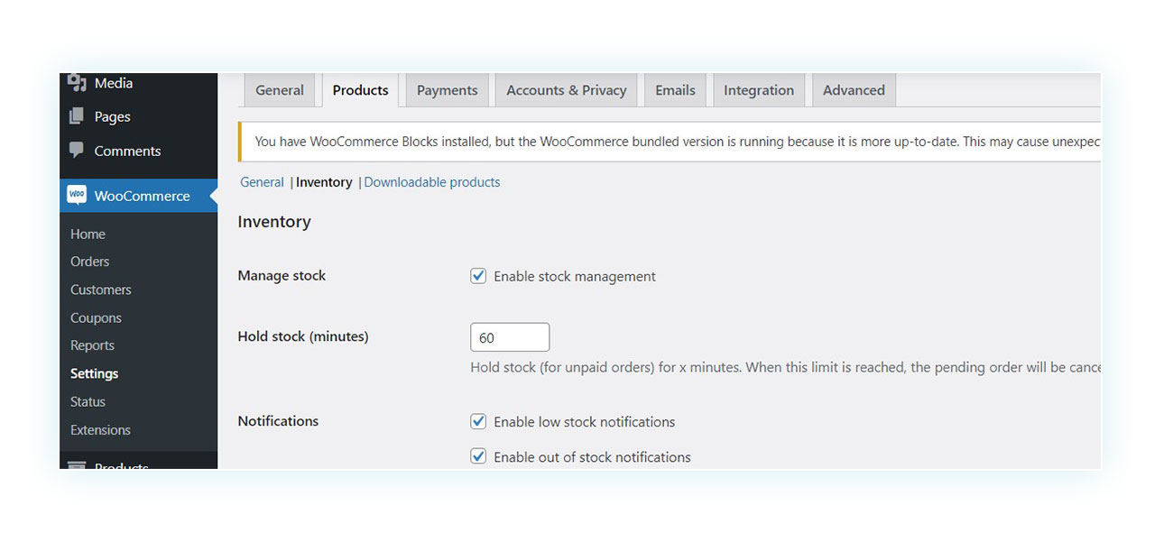The width and height of the screenshot is (1173, 542).
Task: Switch to the Integration tab
Action: click(759, 90)
